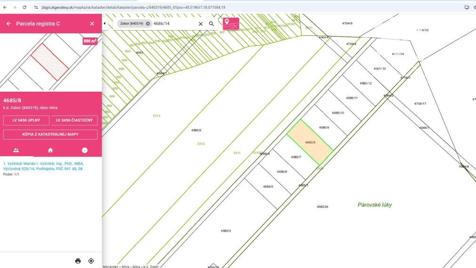Click Nitriansky in the map breadcrumb

click(x=111, y=266)
